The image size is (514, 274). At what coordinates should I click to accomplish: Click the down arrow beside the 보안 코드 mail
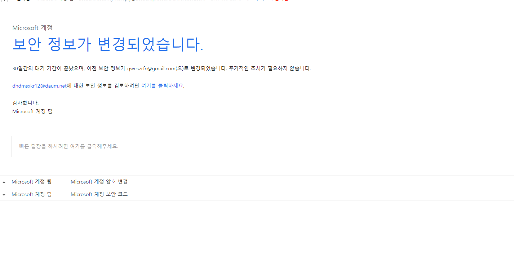4,195
